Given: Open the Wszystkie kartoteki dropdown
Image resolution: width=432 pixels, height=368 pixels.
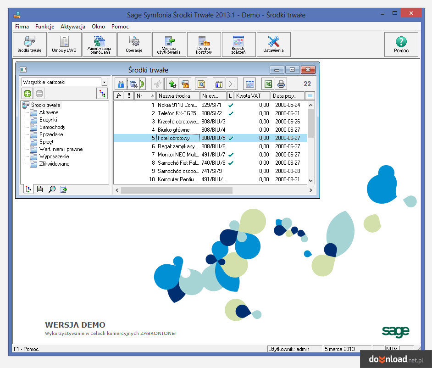Looking at the screenshot, I should pyautogui.click(x=105, y=82).
